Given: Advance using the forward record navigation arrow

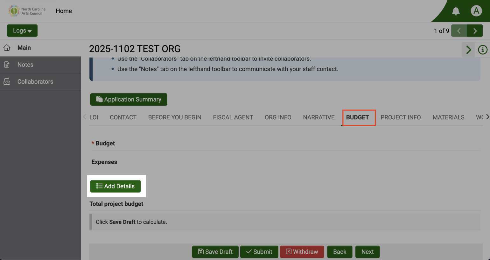Looking at the screenshot, I should click(x=475, y=31).
